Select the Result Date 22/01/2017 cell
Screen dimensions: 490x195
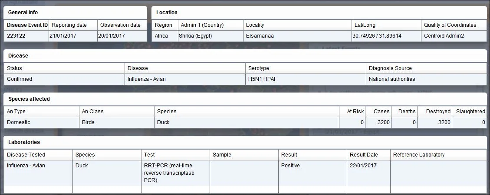(368, 173)
